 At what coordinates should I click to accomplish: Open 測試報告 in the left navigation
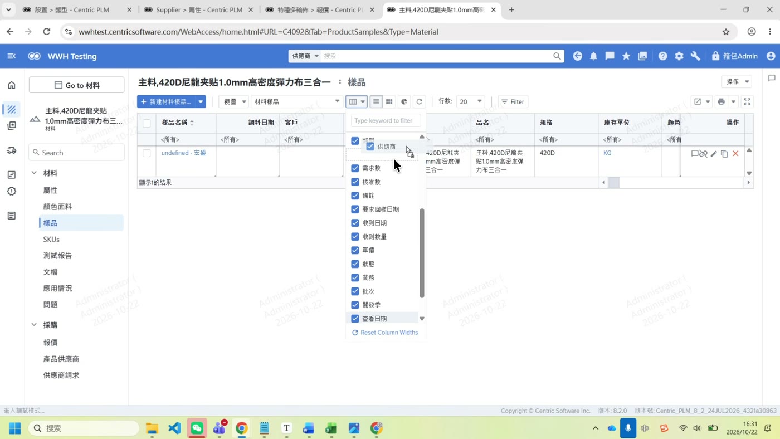[x=57, y=256]
